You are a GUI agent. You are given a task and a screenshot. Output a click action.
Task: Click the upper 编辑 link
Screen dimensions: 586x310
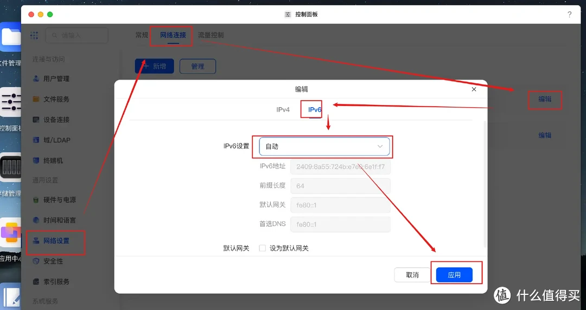(x=545, y=99)
